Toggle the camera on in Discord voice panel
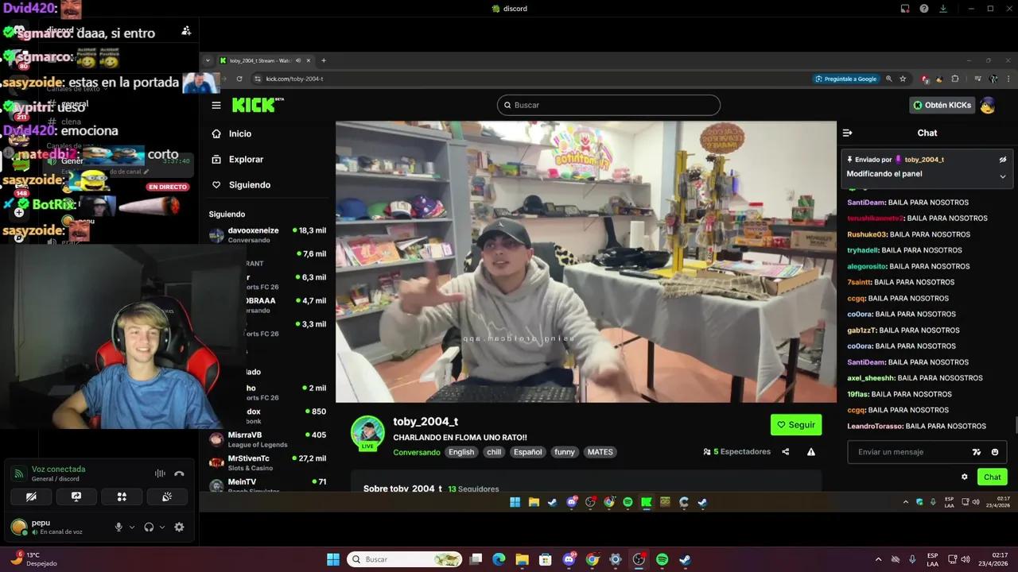Image resolution: width=1018 pixels, height=572 pixels. pyautogui.click(x=31, y=497)
